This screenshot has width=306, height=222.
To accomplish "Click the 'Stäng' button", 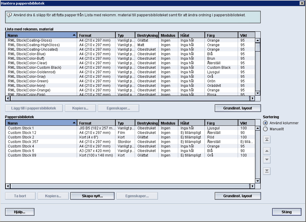I will click(287, 212).
